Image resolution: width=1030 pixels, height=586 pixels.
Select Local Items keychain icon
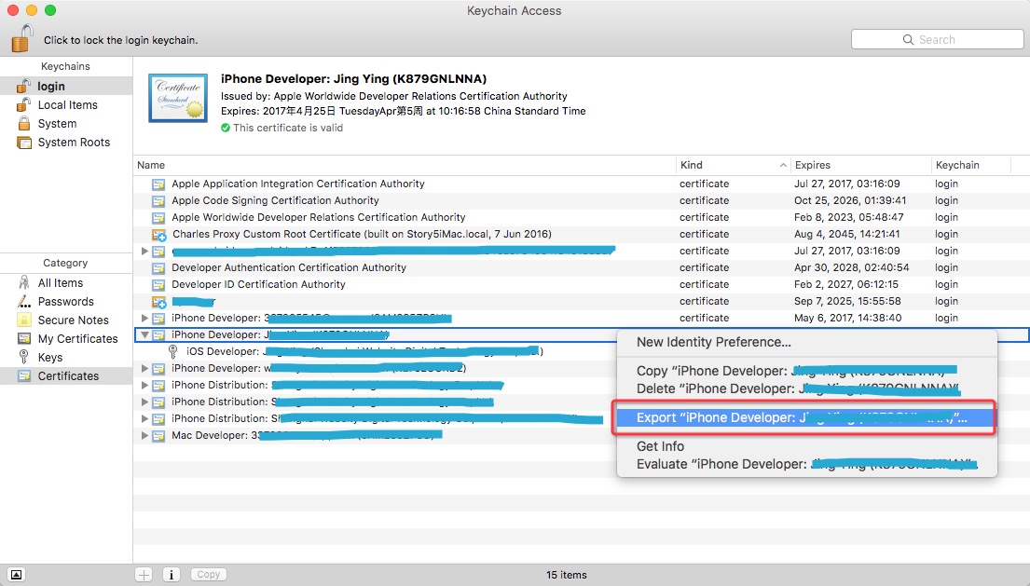tap(23, 105)
